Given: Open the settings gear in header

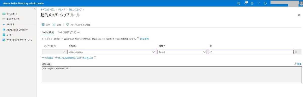Looking at the screenshot, I should [x=252, y=3].
